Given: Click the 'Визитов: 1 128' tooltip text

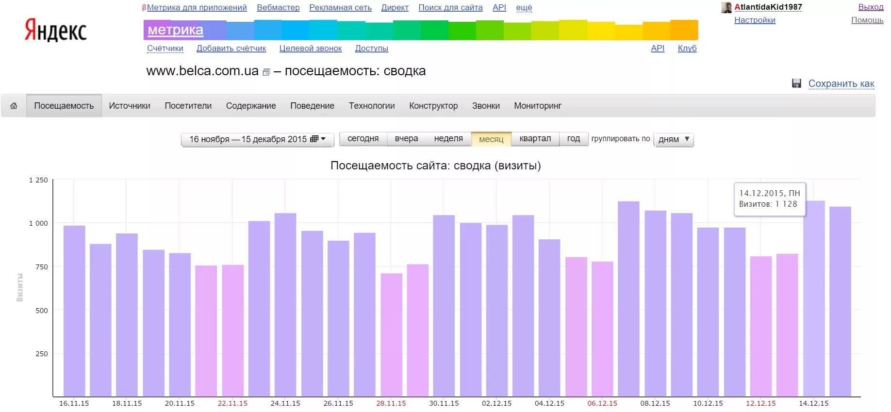Looking at the screenshot, I should [x=768, y=204].
